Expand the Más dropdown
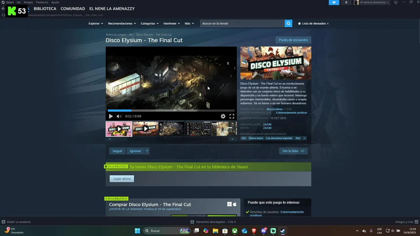Viewport: 420px width, 236px height. tap(189, 23)
